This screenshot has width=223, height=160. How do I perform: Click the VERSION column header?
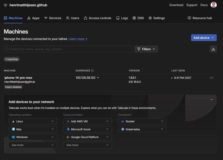[x=134, y=70]
